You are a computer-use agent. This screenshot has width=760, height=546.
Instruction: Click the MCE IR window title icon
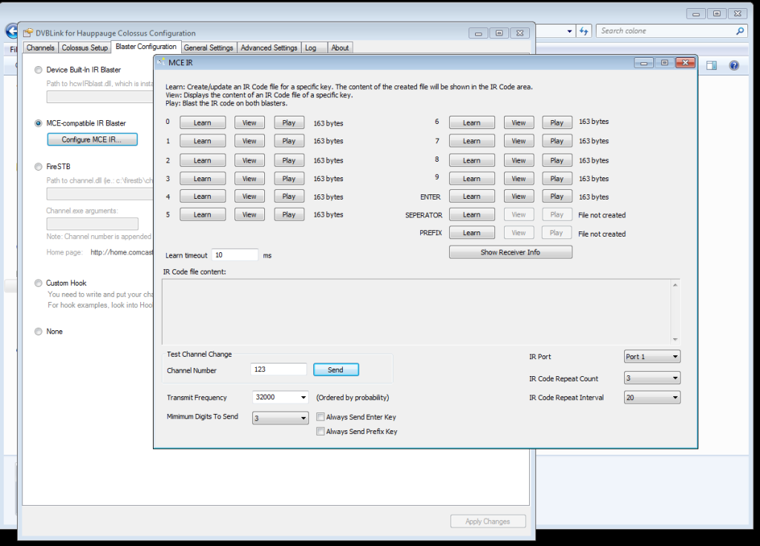[x=161, y=62]
